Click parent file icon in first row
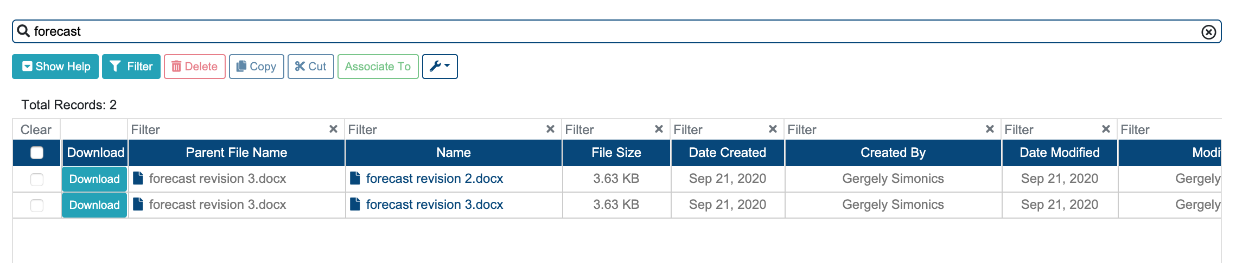Viewport: 1236px width, 263px height. (138, 178)
